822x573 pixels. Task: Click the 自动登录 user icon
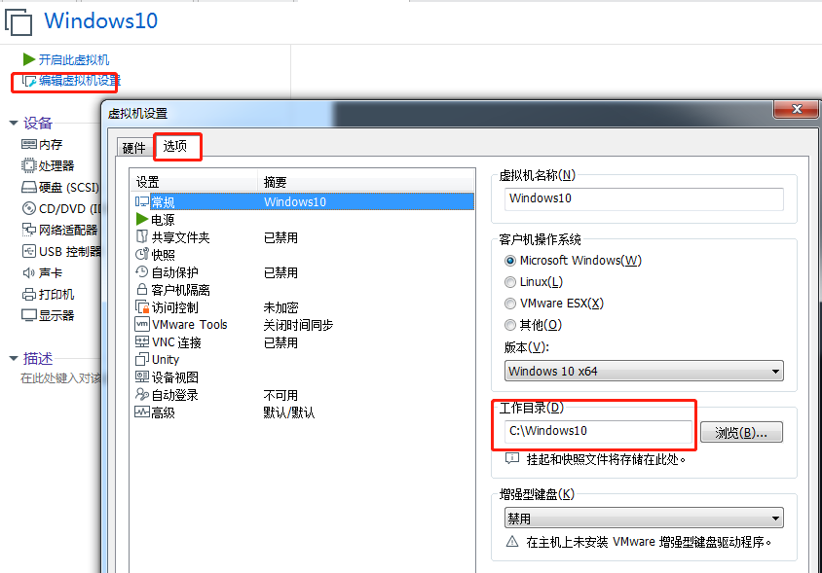pos(142,394)
